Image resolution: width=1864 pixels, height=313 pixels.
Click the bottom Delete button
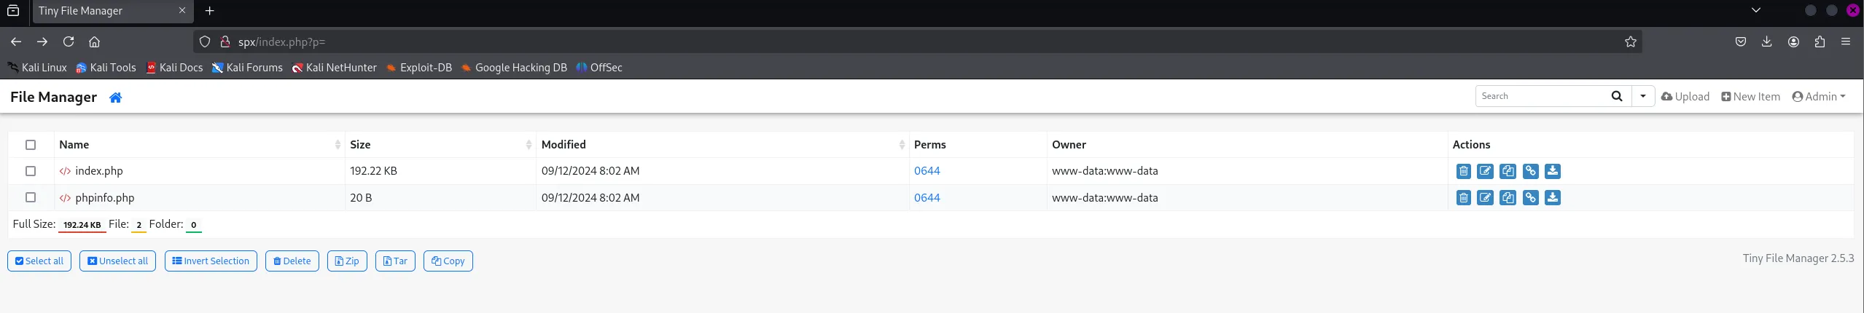[x=292, y=261]
